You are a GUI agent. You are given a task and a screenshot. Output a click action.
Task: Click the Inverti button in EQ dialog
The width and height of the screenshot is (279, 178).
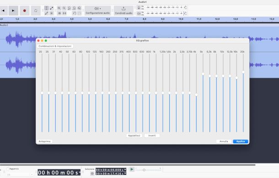pyautogui.click(x=152, y=135)
